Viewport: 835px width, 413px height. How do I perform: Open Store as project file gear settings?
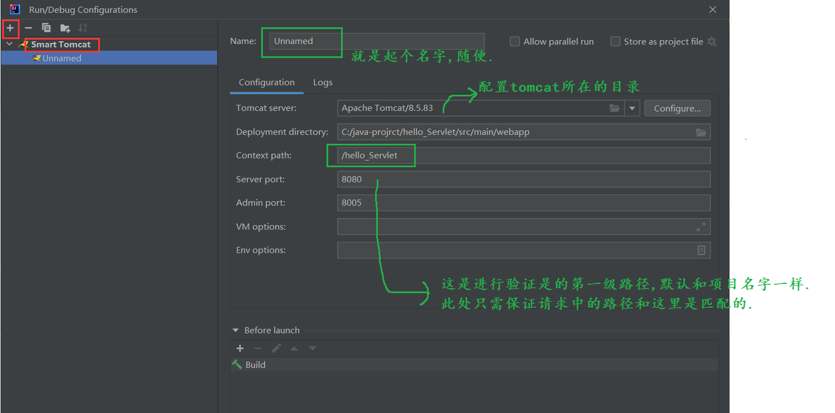point(712,42)
